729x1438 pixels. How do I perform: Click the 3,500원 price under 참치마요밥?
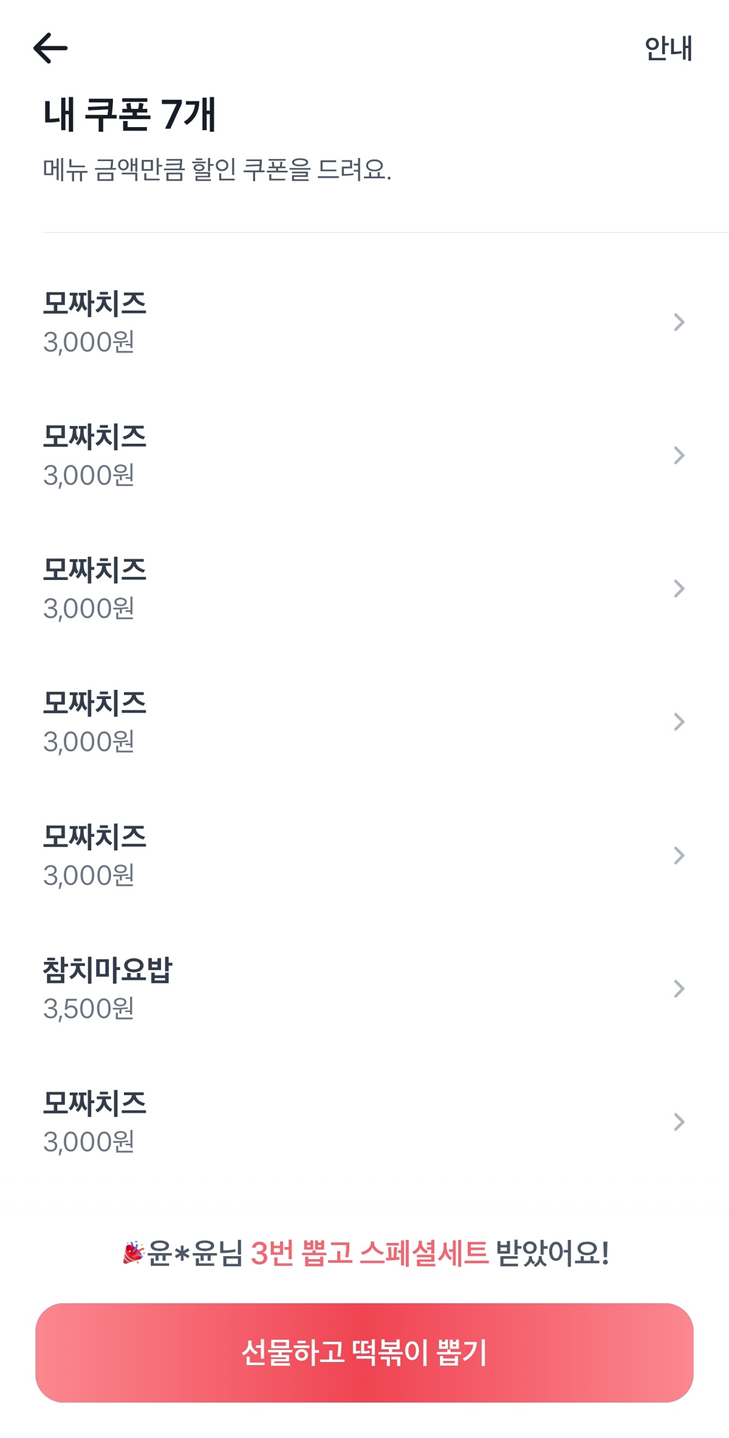(89, 1009)
